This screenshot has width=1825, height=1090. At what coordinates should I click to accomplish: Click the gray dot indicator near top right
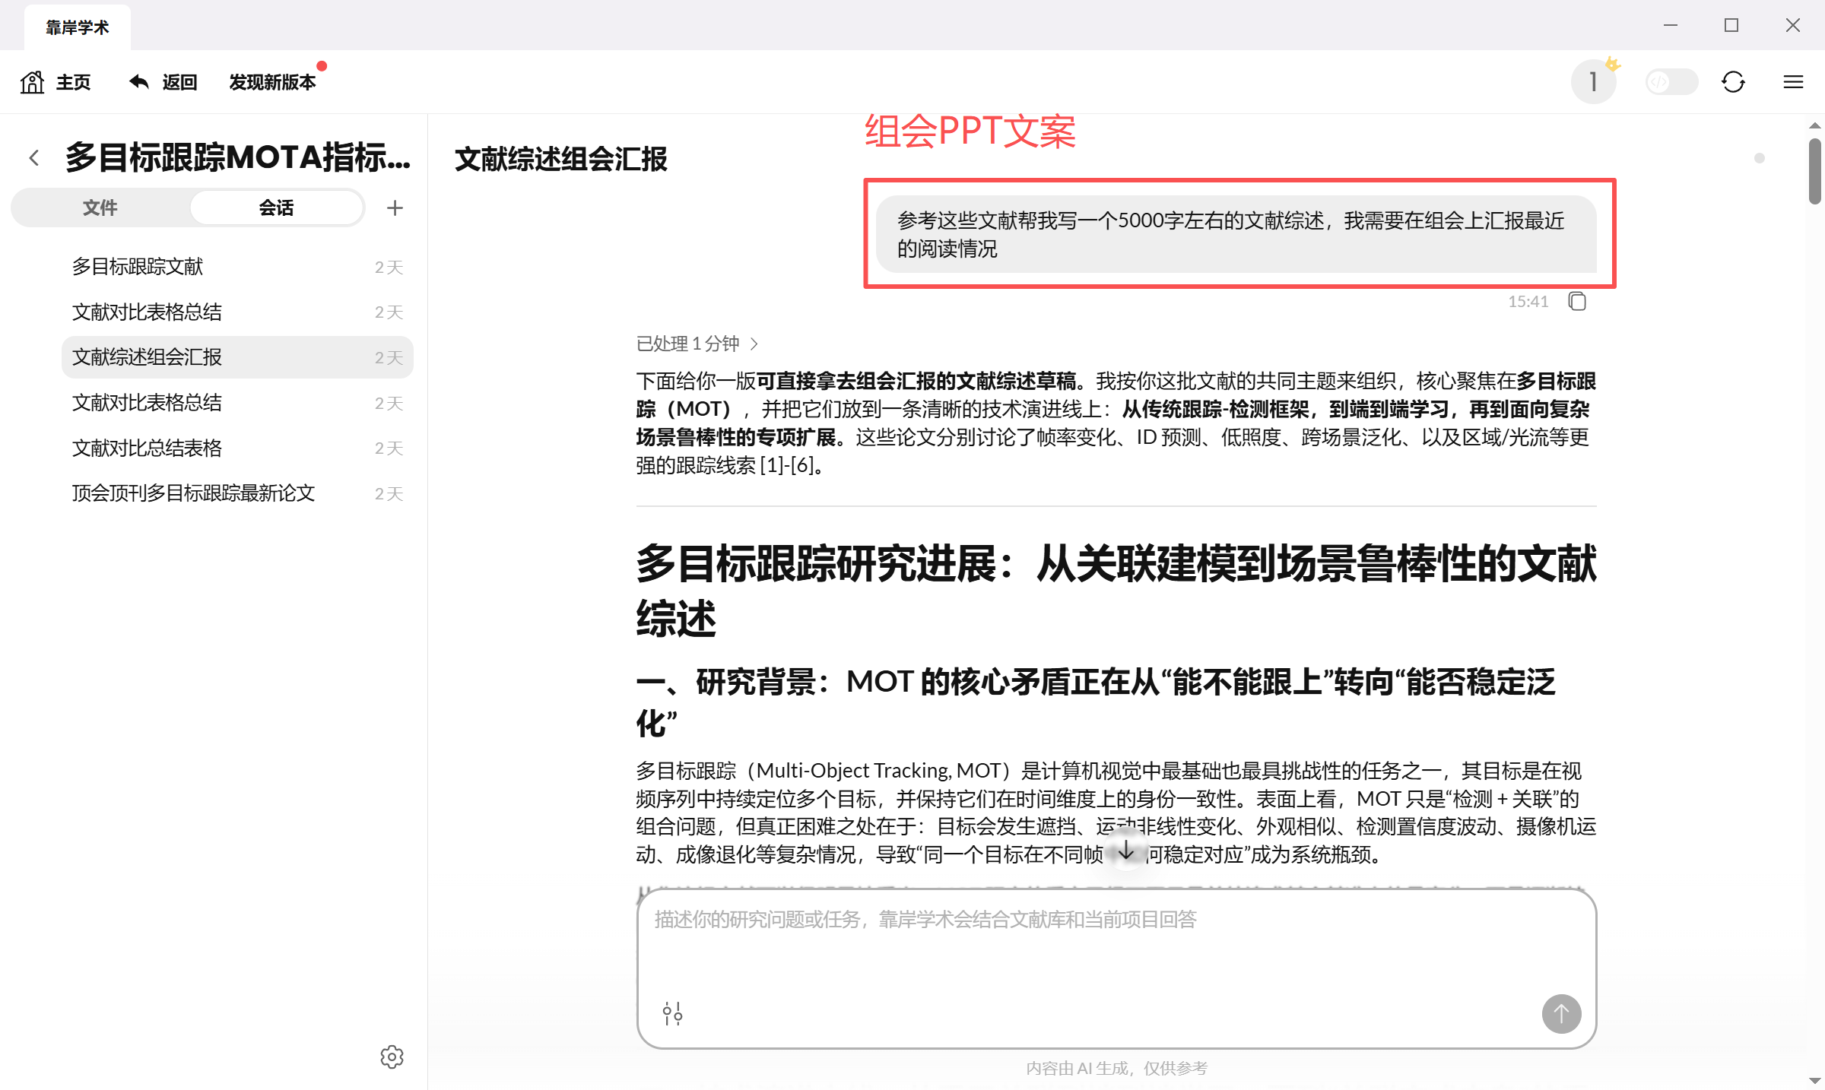[1759, 158]
